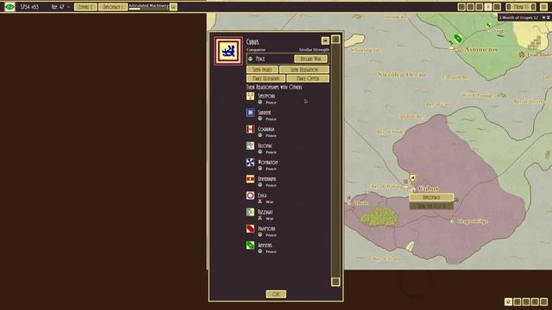552x310 pixels.
Task: Click the Peace text in the Cubus status box
Action: (260, 59)
